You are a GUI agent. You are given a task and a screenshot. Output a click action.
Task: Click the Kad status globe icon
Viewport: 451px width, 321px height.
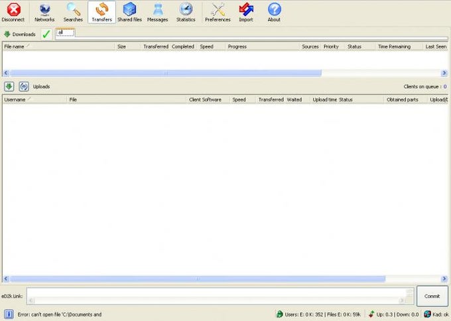coord(427,314)
